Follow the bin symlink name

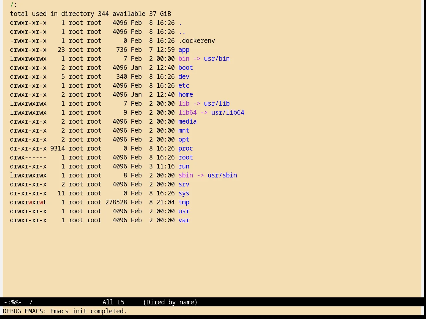[184, 59]
